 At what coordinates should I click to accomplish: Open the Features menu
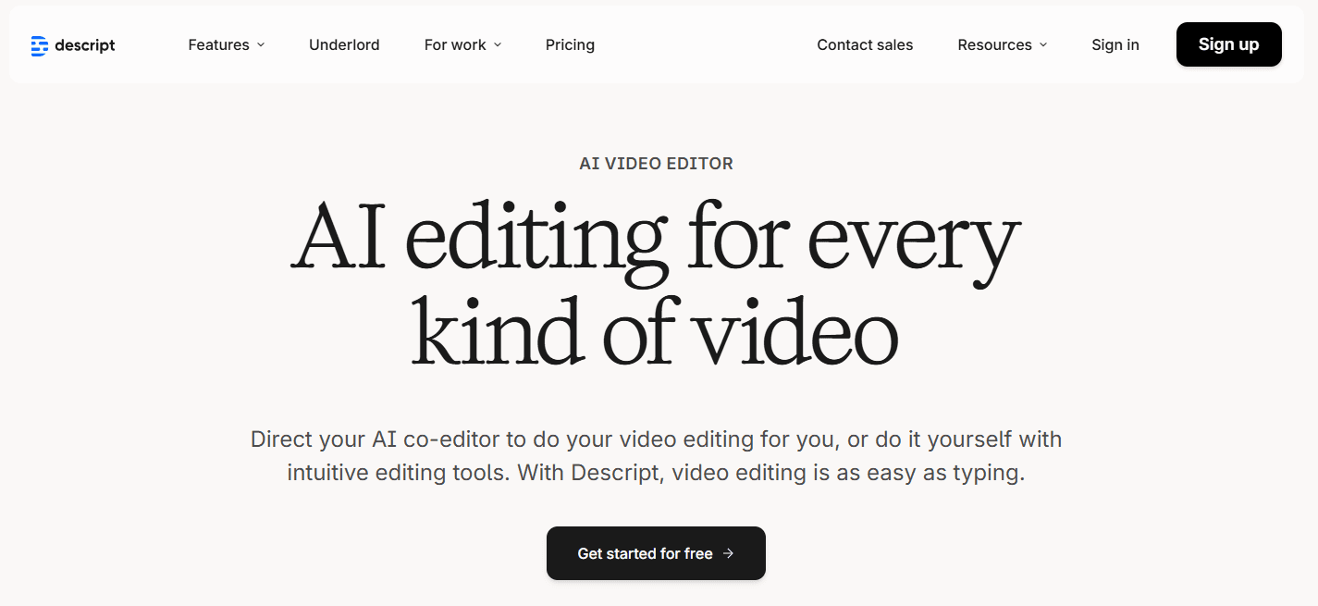(x=218, y=44)
